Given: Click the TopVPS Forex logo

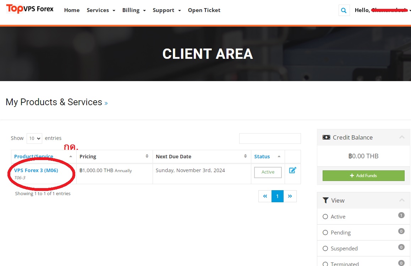Looking at the screenshot, I should pyautogui.click(x=29, y=9).
